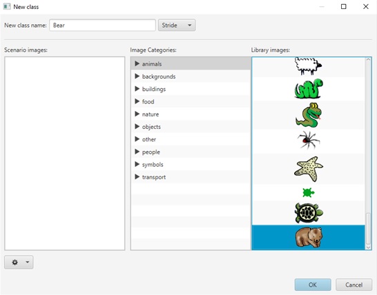
Task: Select the sheep library image
Action: click(308, 66)
